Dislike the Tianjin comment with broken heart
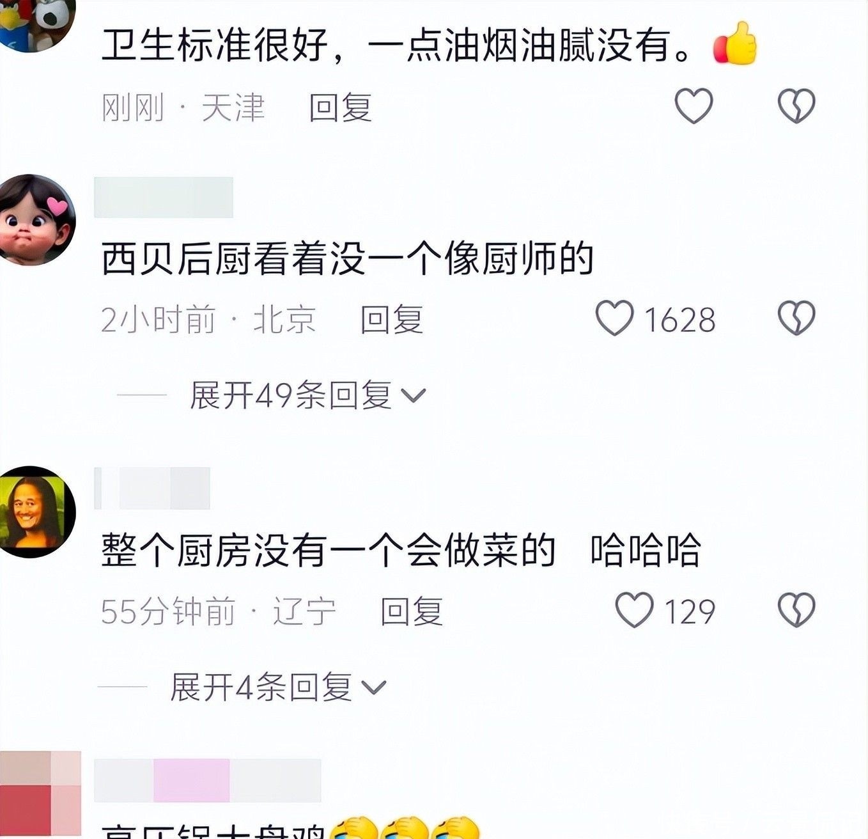868x839 pixels. [796, 106]
